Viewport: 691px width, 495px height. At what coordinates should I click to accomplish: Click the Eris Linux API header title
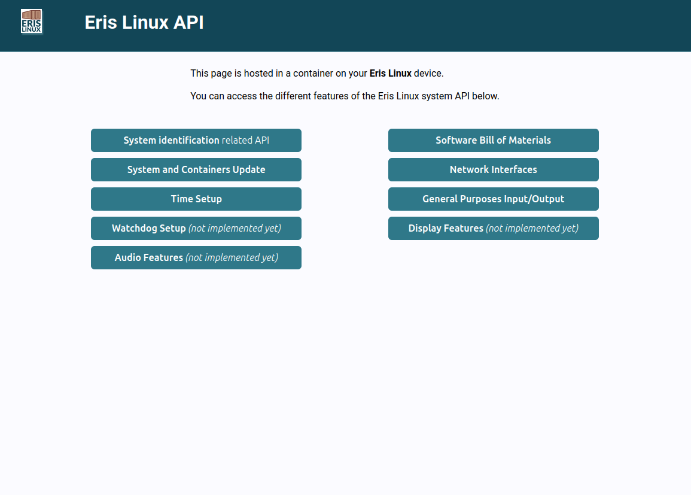(x=144, y=23)
